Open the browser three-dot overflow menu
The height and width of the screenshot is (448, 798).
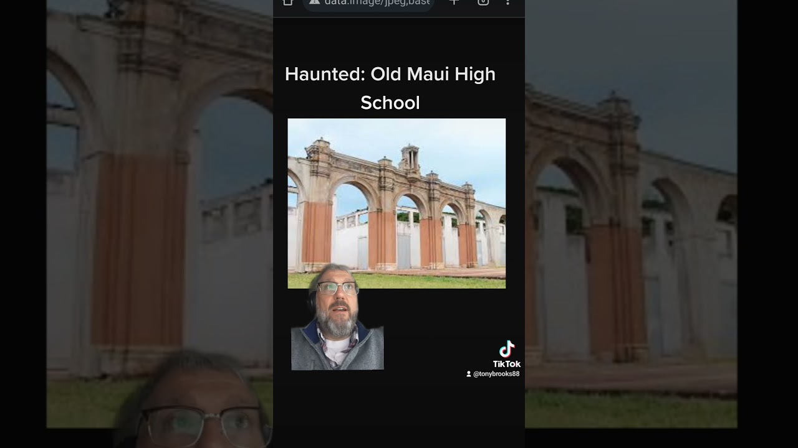point(507,2)
